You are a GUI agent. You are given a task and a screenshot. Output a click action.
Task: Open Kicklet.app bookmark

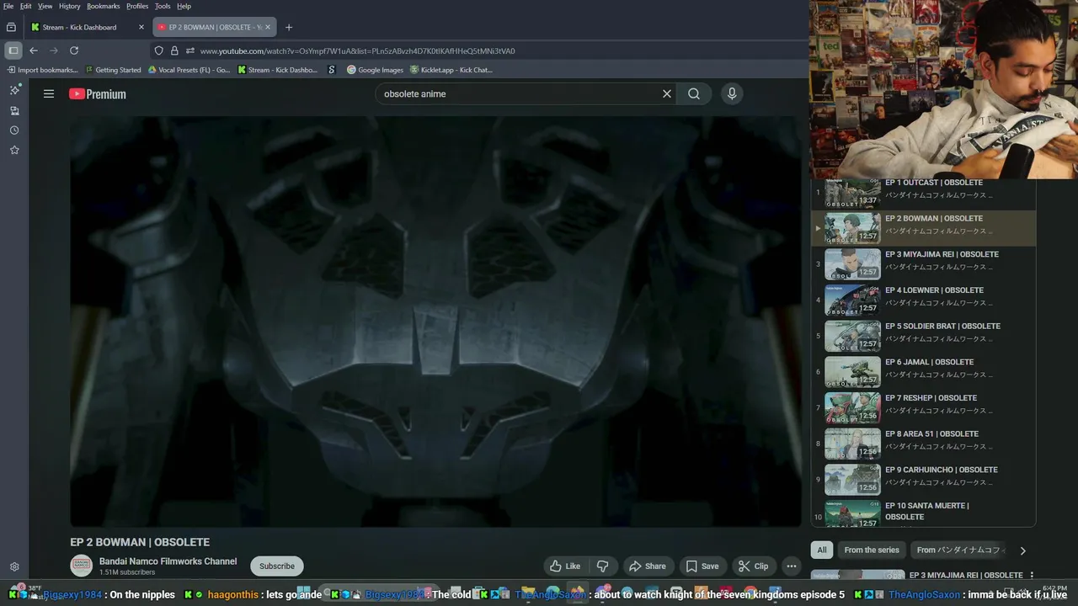[451, 70]
